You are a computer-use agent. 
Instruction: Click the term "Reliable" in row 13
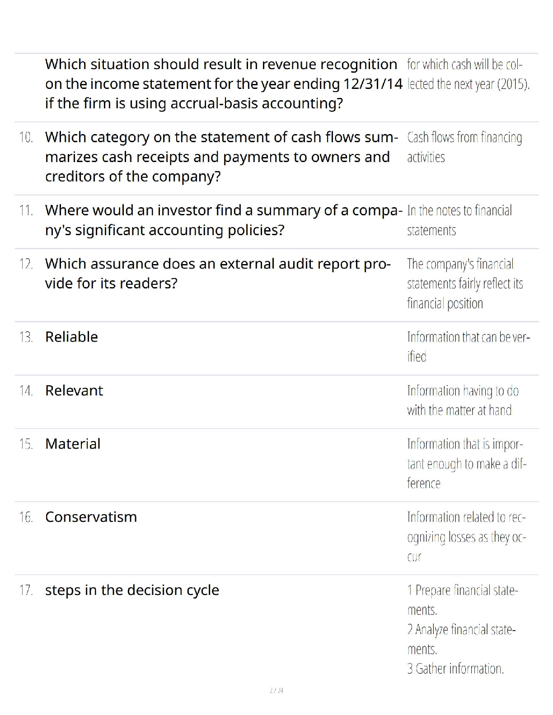[71, 337]
